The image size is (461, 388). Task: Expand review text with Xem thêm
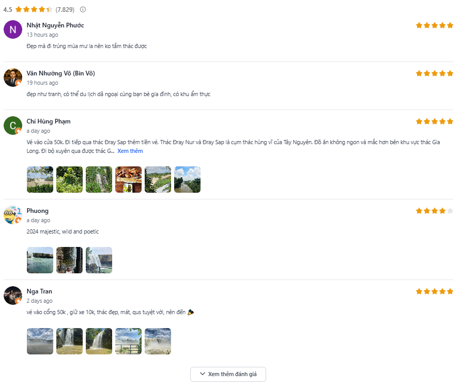(130, 151)
